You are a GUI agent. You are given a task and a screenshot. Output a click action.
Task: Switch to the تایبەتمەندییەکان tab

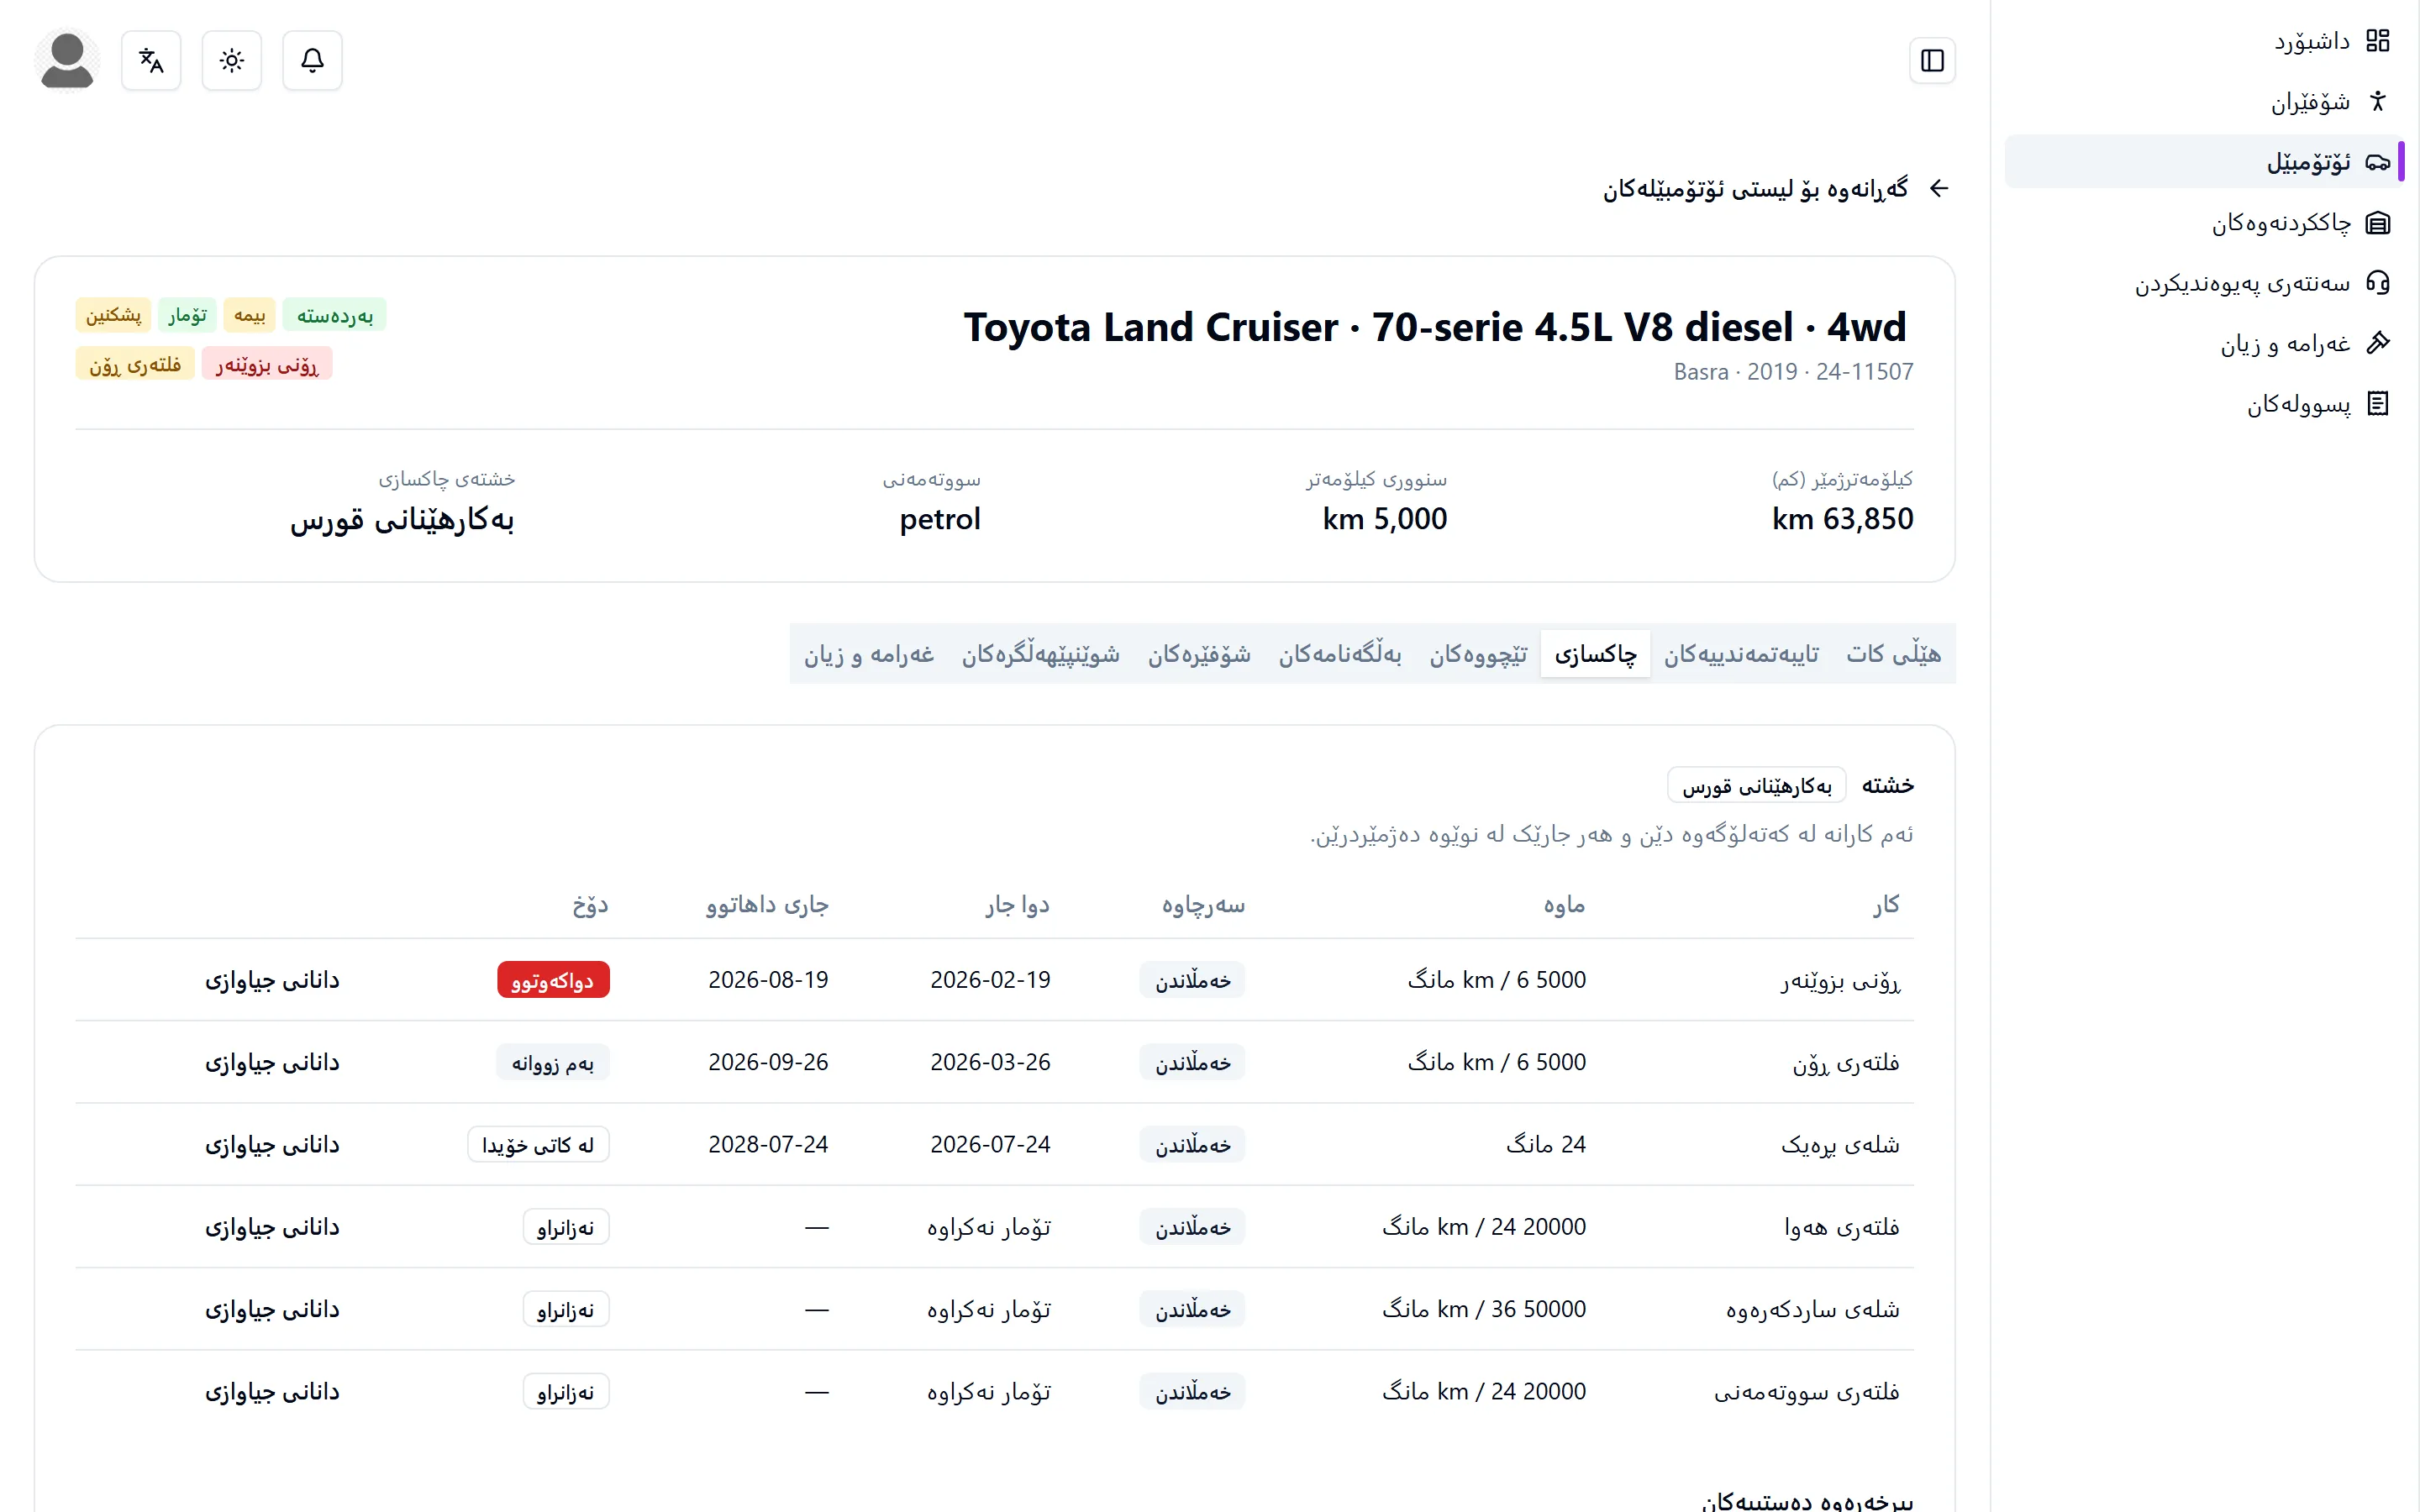(x=1741, y=654)
